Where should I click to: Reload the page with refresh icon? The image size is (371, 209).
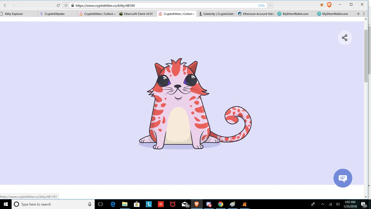[58, 6]
